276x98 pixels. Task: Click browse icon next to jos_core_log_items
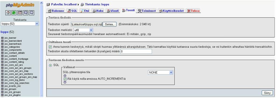(2, 80)
